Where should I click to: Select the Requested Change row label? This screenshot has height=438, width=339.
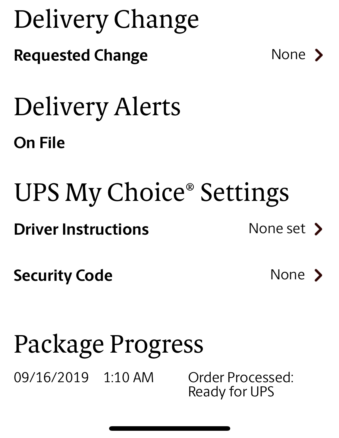coord(81,56)
